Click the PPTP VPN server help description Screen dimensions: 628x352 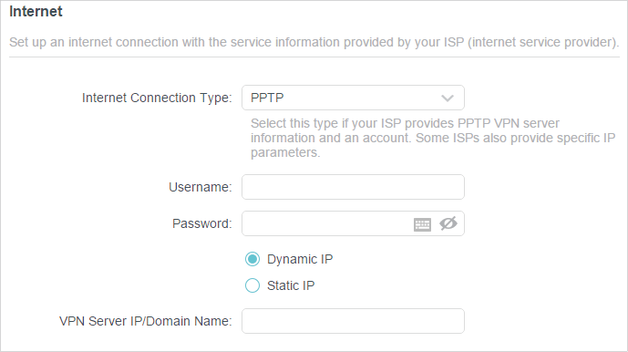[x=433, y=138]
